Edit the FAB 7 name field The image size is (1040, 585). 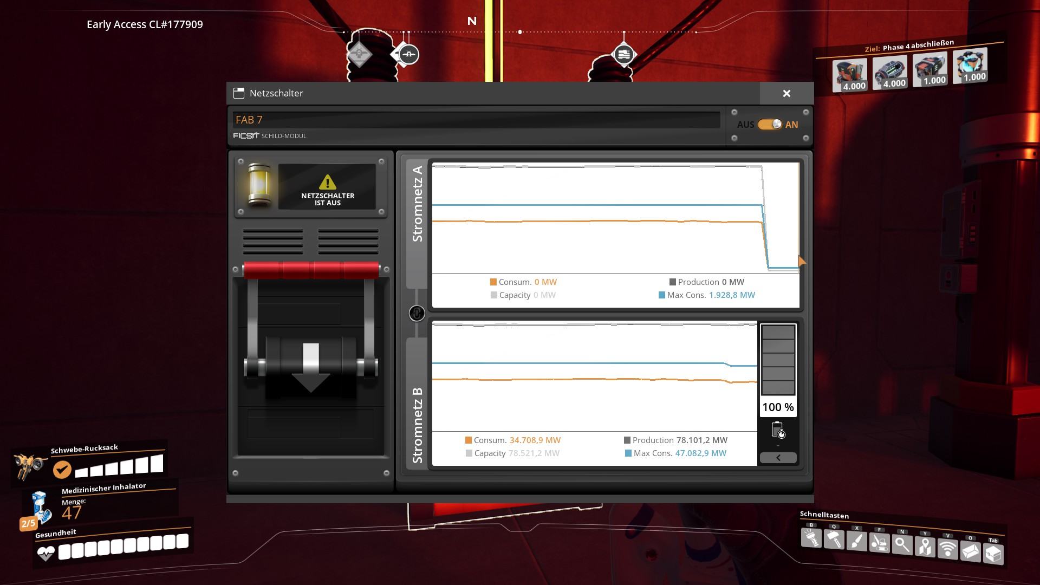[x=476, y=120]
